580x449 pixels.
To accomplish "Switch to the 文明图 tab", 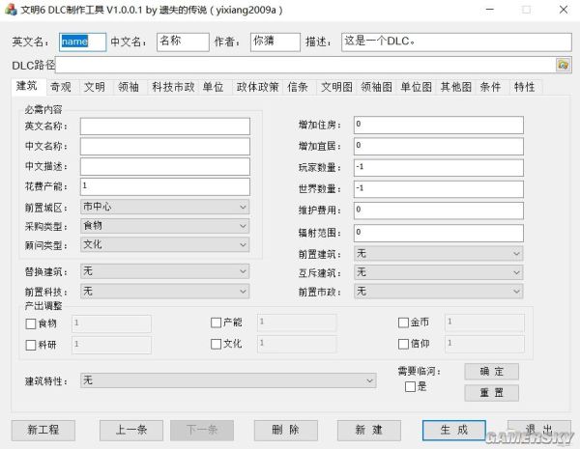I will [x=336, y=87].
